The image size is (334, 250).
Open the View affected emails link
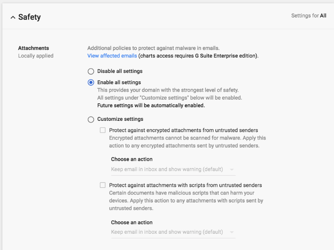112,56
